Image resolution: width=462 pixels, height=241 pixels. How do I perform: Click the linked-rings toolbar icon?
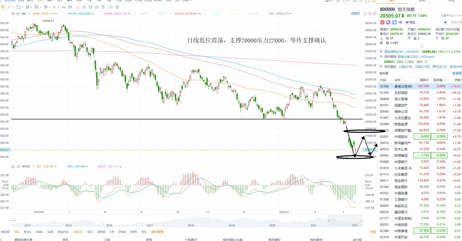click(111, 7)
